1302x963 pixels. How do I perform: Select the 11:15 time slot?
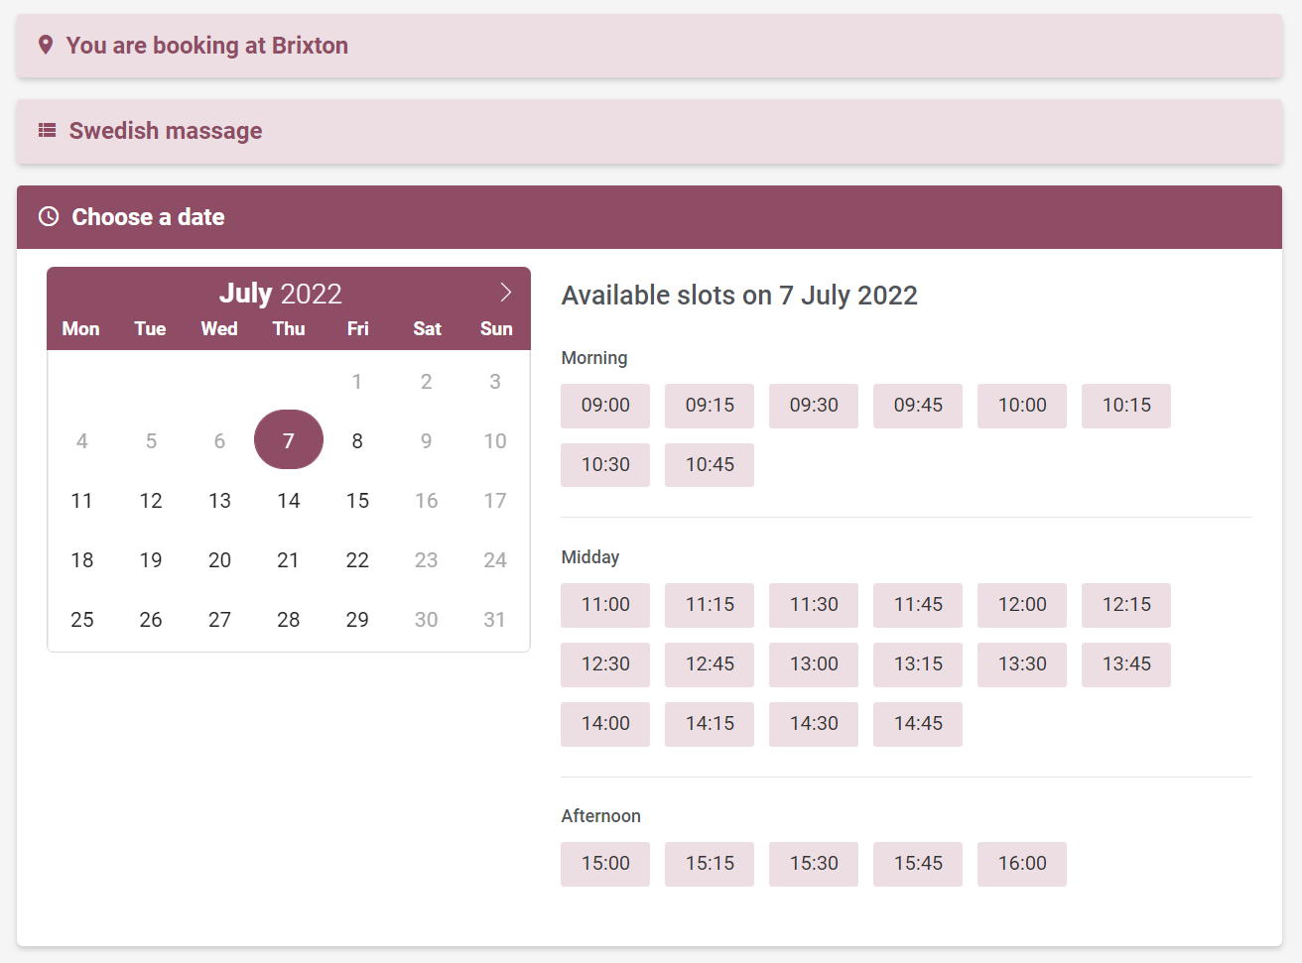point(710,605)
